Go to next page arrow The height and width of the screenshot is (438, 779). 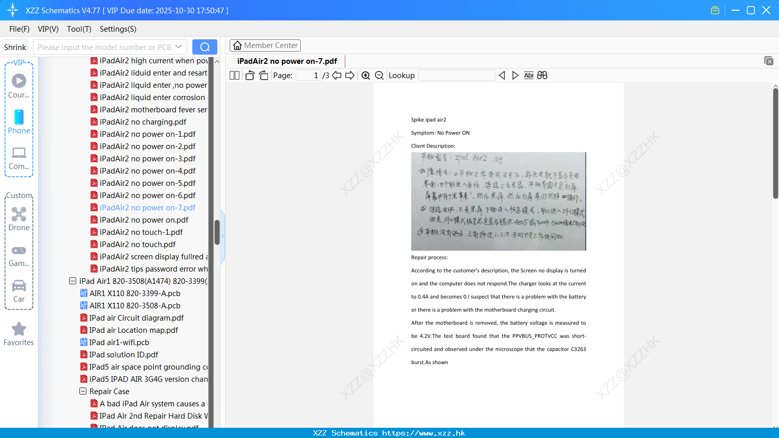click(x=350, y=76)
